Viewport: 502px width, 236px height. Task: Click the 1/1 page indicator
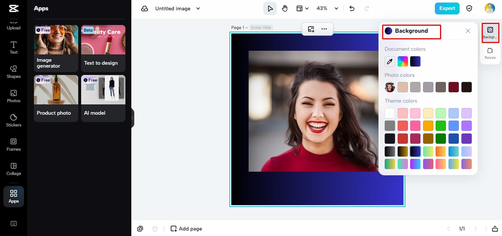[462, 229]
